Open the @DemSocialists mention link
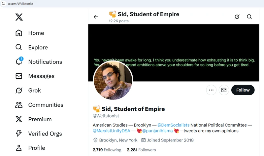Viewport: 264px width, 156px height. (x=173, y=125)
